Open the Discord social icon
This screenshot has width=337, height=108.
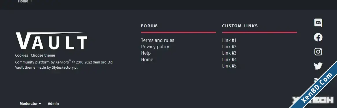pyautogui.click(x=318, y=23)
